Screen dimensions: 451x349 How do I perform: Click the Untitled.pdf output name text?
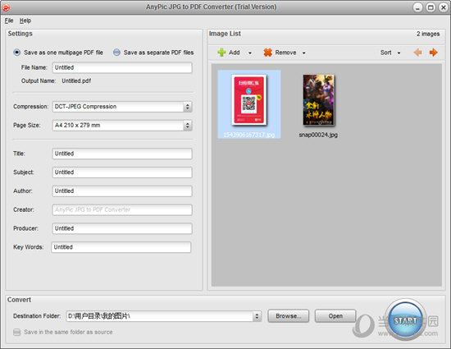point(76,81)
